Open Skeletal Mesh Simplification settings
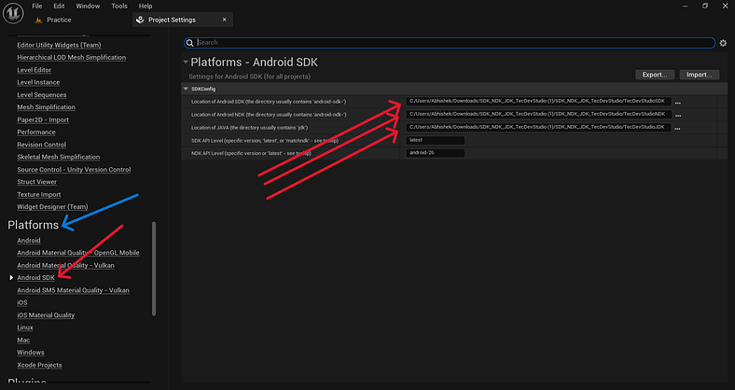 [x=58, y=157]
